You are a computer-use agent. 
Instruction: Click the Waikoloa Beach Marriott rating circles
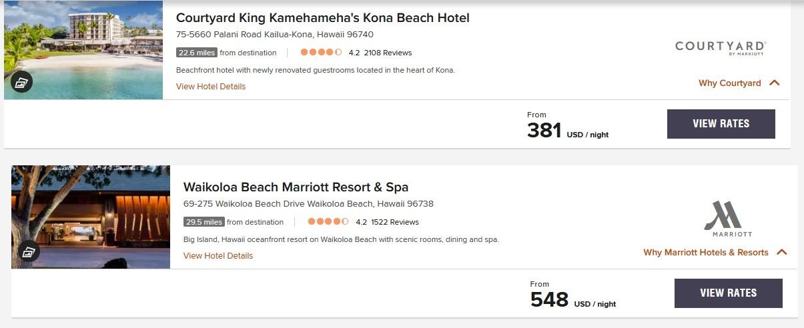pos(328,222)
